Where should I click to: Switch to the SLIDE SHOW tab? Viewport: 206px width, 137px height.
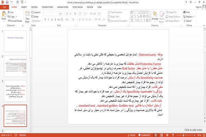78,7
